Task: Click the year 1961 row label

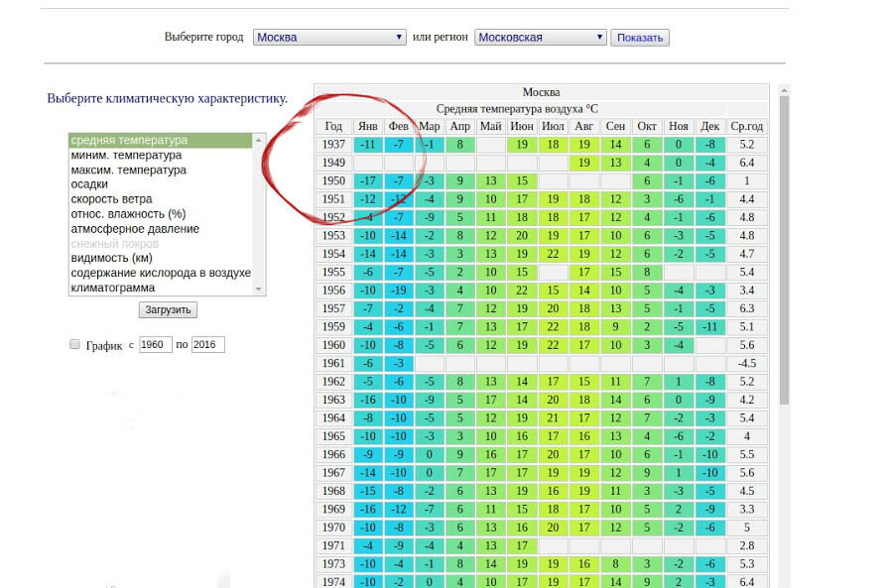Action: [x=333, y=363]
